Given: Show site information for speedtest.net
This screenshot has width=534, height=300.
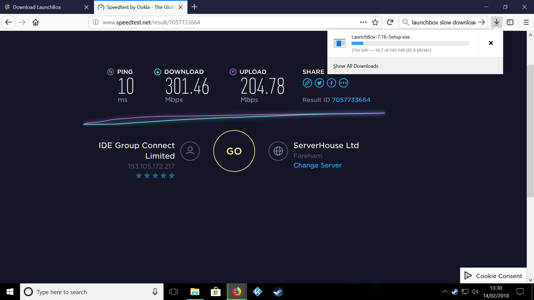Looking at the screenshot, I should pyautogui.click(x=95, y=22).
